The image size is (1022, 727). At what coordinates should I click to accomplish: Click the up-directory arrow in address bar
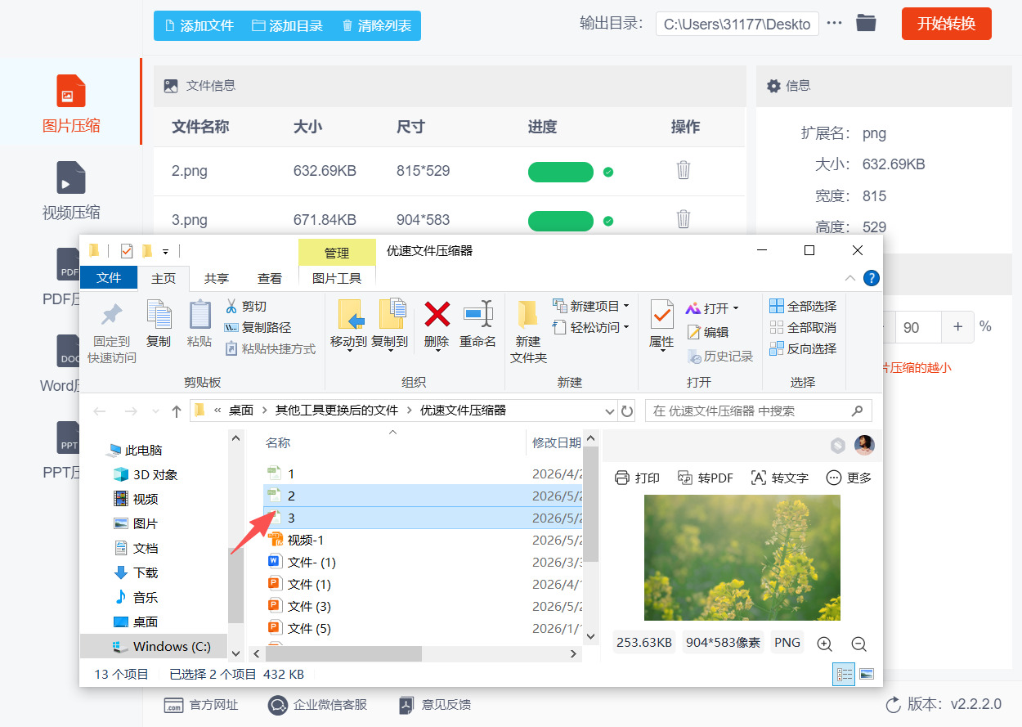[x=176, y=411]
